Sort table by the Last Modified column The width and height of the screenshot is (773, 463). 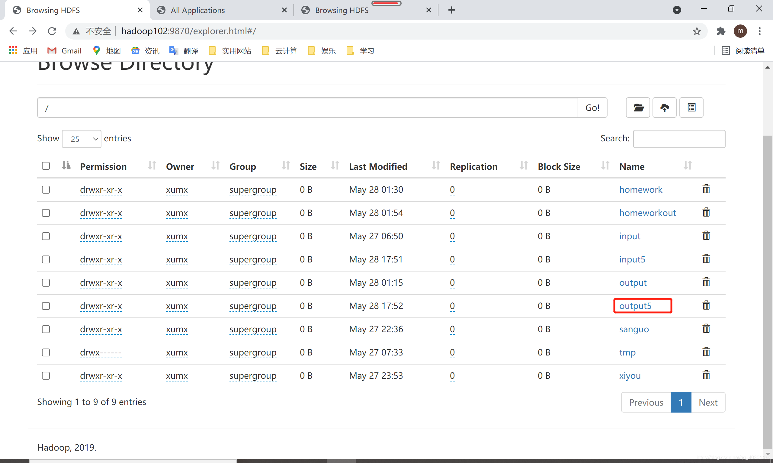378,167
